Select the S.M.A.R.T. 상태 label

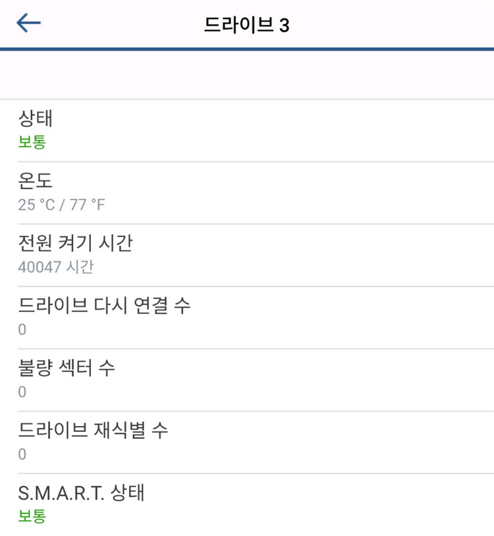pos(81,493)
